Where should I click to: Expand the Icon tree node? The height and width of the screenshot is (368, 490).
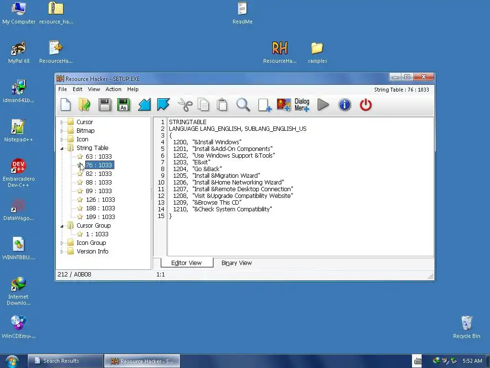62,139
